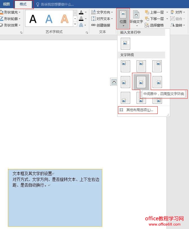Open the 文字方向 dropdown

(x=102, y=12)
